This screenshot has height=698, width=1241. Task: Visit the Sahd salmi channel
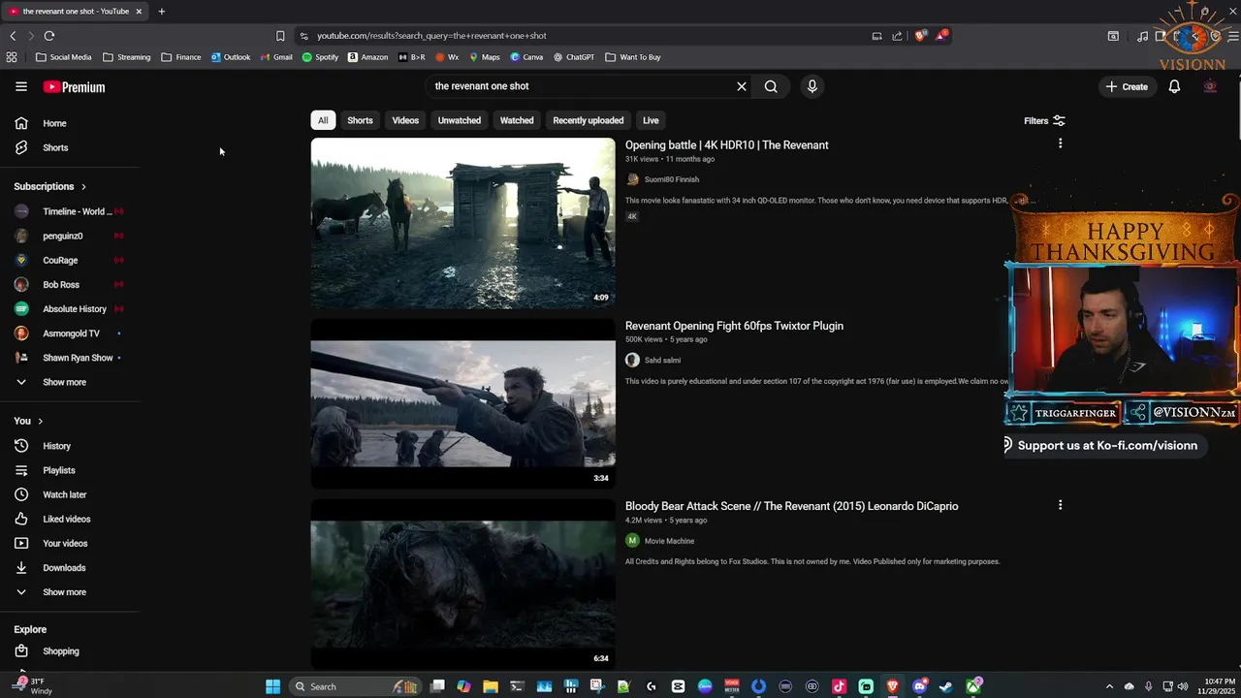tap(662, 360)
